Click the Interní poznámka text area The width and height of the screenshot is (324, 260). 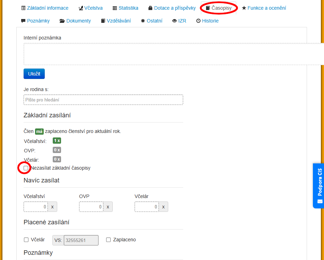click(x=173, y=54)
